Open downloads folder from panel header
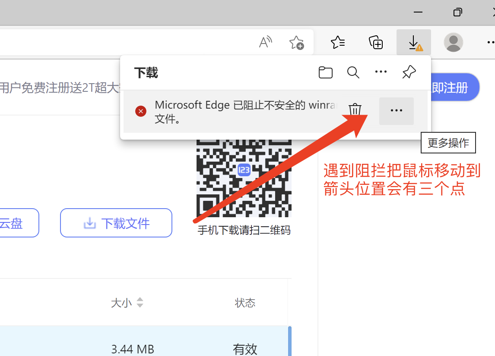Viewport: 495px width, 356px height. (326, 72)
